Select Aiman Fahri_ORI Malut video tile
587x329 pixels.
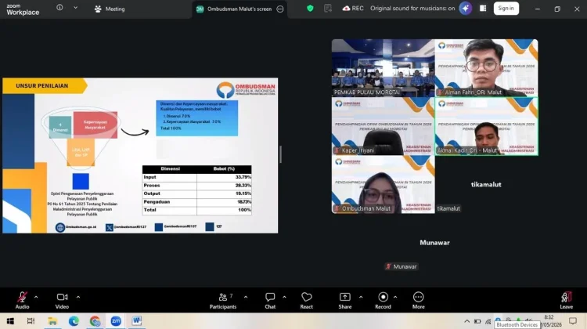click(x=486, y=68)
